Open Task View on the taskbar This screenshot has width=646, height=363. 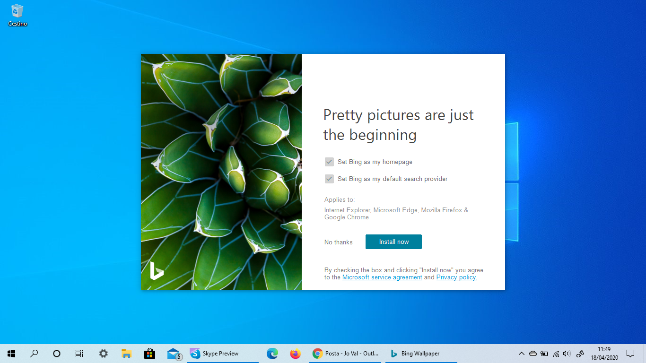[79, 354]
